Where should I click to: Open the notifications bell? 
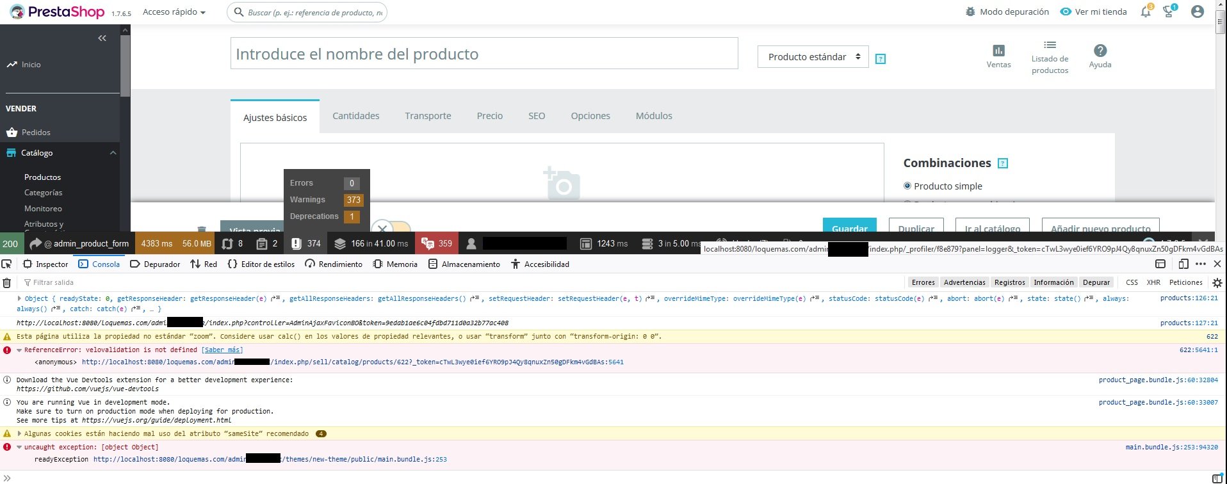coord(1146,12)
